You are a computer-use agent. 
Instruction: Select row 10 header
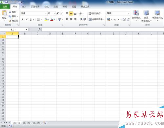tap(3, 65)
